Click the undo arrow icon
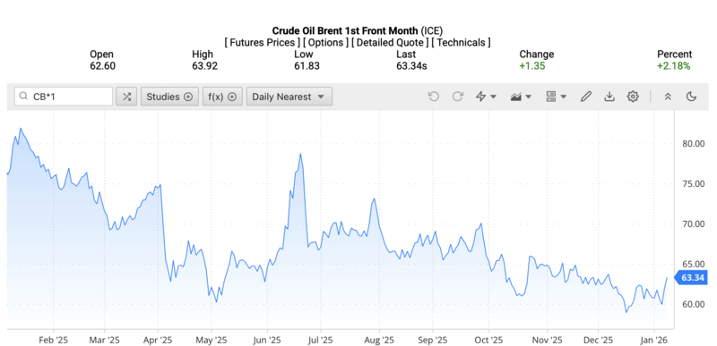 click(434, 97)
